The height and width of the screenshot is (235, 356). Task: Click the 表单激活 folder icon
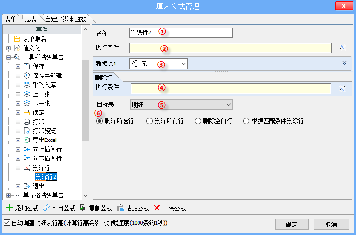pos(17,39)
